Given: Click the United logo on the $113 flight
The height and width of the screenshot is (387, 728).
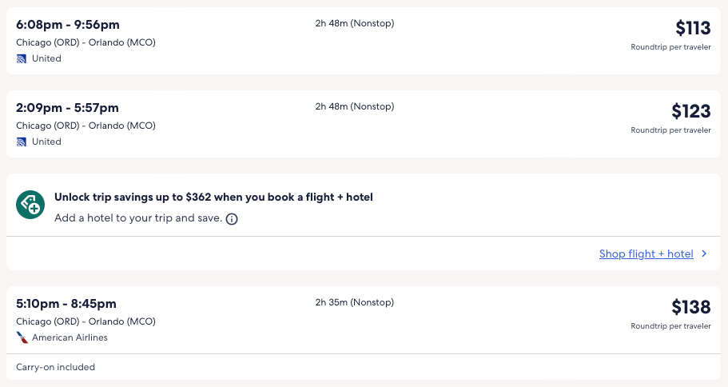Looking at the screenshot, I should point(22,58).
